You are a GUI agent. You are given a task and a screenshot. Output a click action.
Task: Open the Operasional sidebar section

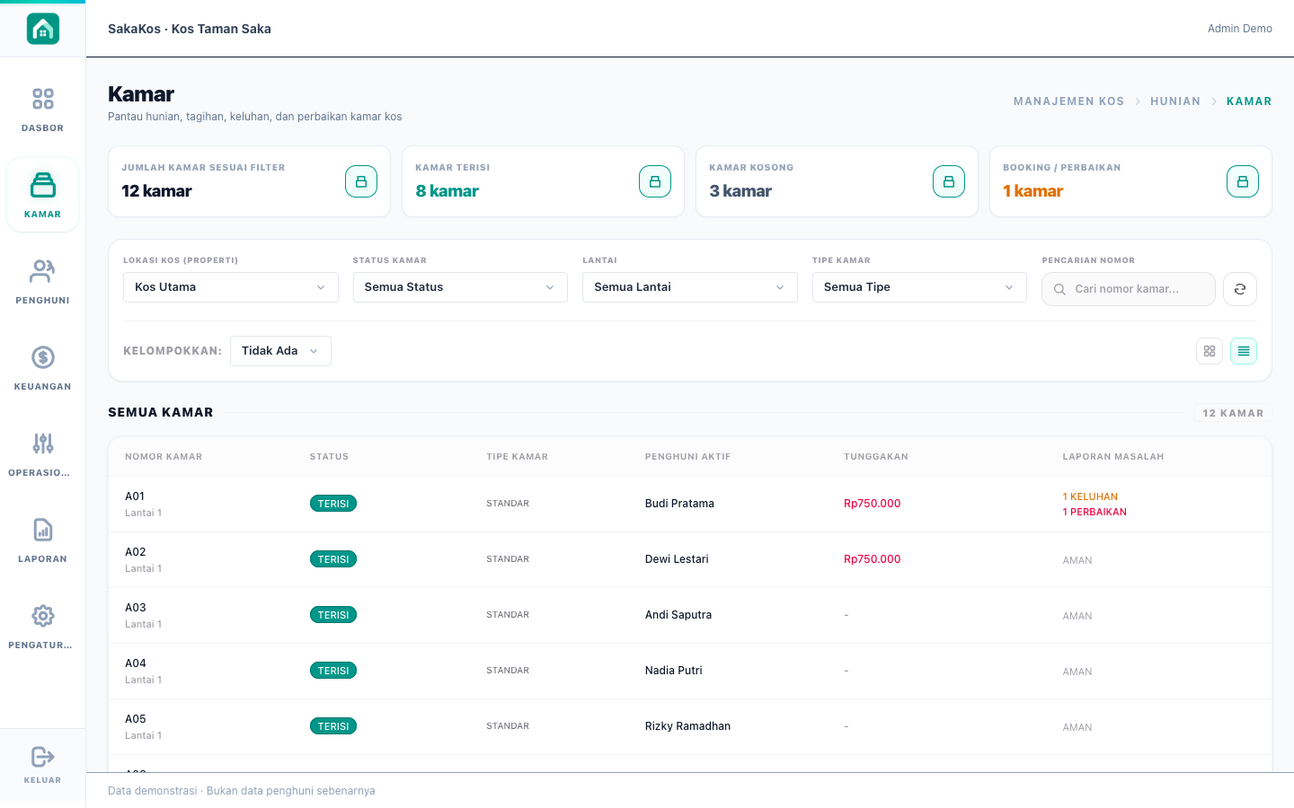(42, 453)
